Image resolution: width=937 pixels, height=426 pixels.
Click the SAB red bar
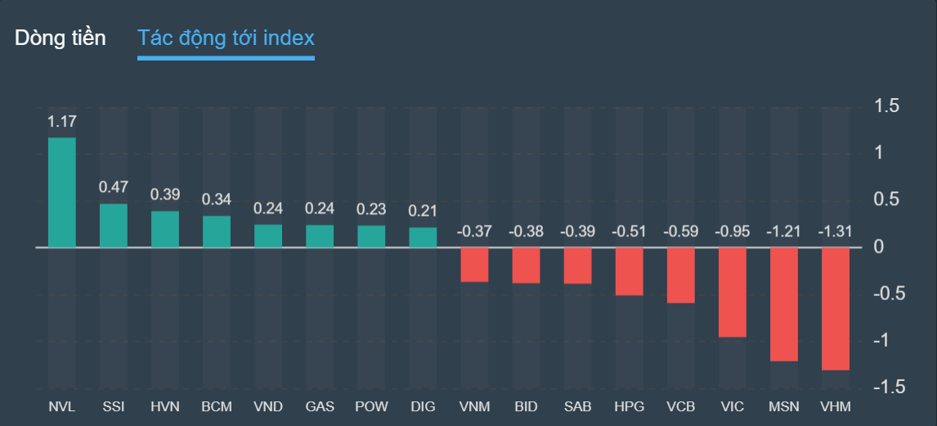point(578,265)
